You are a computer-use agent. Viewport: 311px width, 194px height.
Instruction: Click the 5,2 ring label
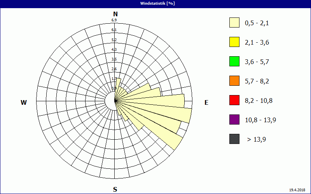point(114,40)
